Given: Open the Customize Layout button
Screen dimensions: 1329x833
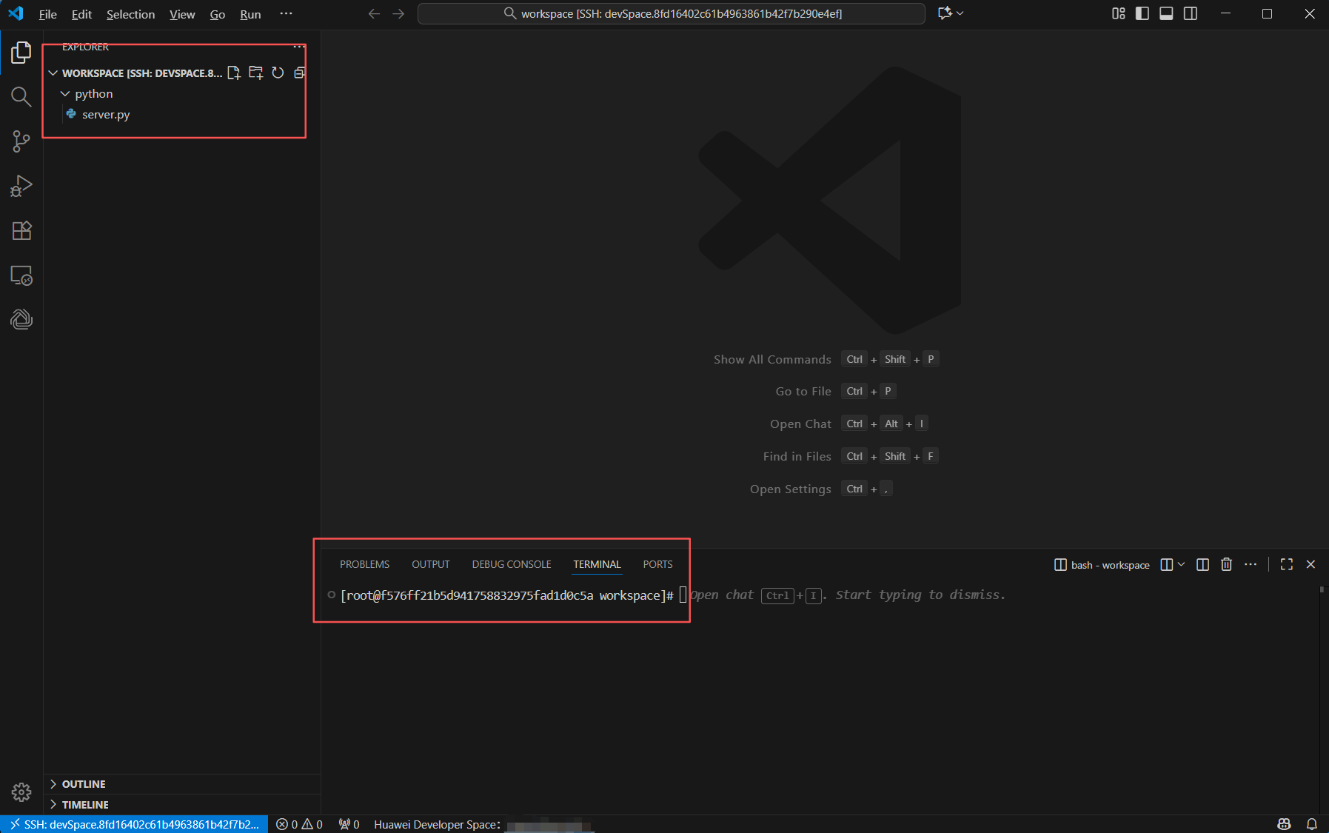Looking at the screenshot, I should [x=1119, y=13].
